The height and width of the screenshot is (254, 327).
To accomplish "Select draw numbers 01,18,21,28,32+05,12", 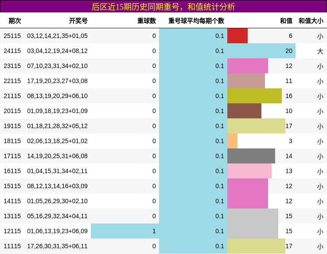I will 57,126.
